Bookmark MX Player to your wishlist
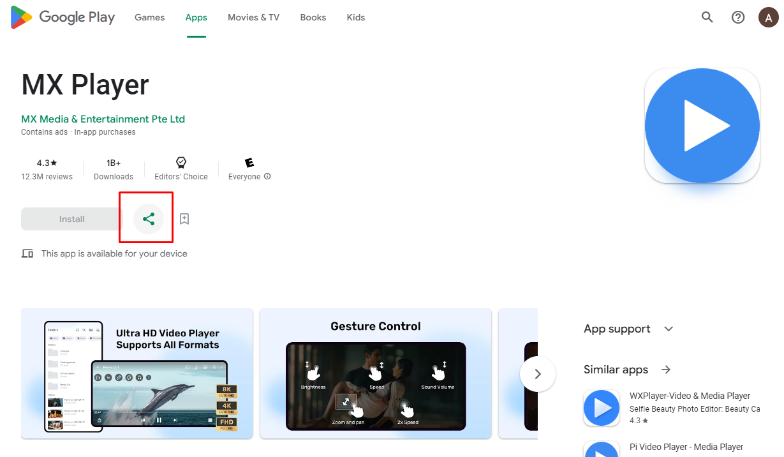The image size is (784, 457). point(184,218)
